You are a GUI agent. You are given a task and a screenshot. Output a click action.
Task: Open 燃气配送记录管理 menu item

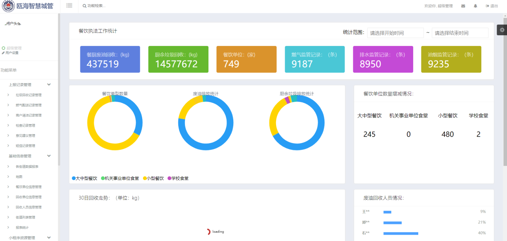(29, 105)
